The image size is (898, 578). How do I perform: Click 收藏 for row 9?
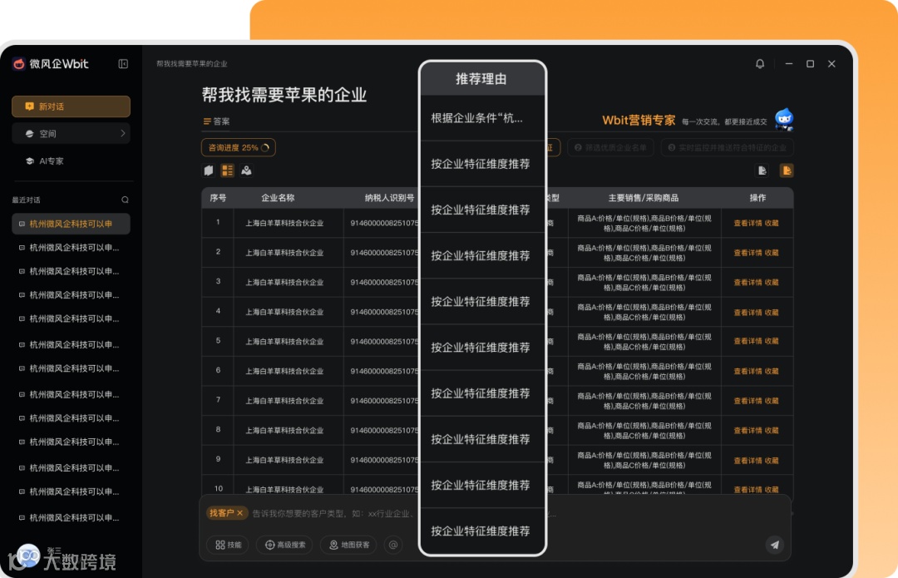point(772,461)
